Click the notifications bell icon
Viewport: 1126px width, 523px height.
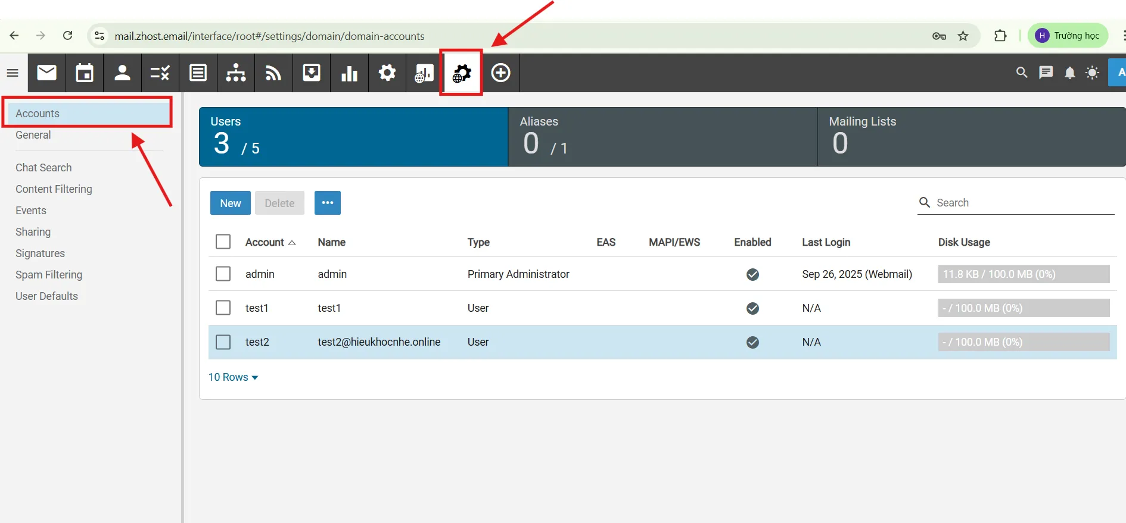tap(1069, 73)
